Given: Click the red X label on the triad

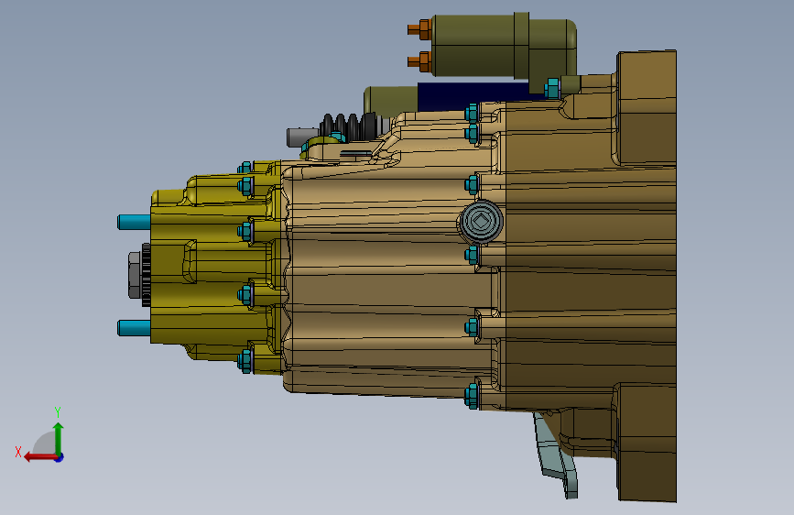Looking at the screenshot, I should point(18,452).
